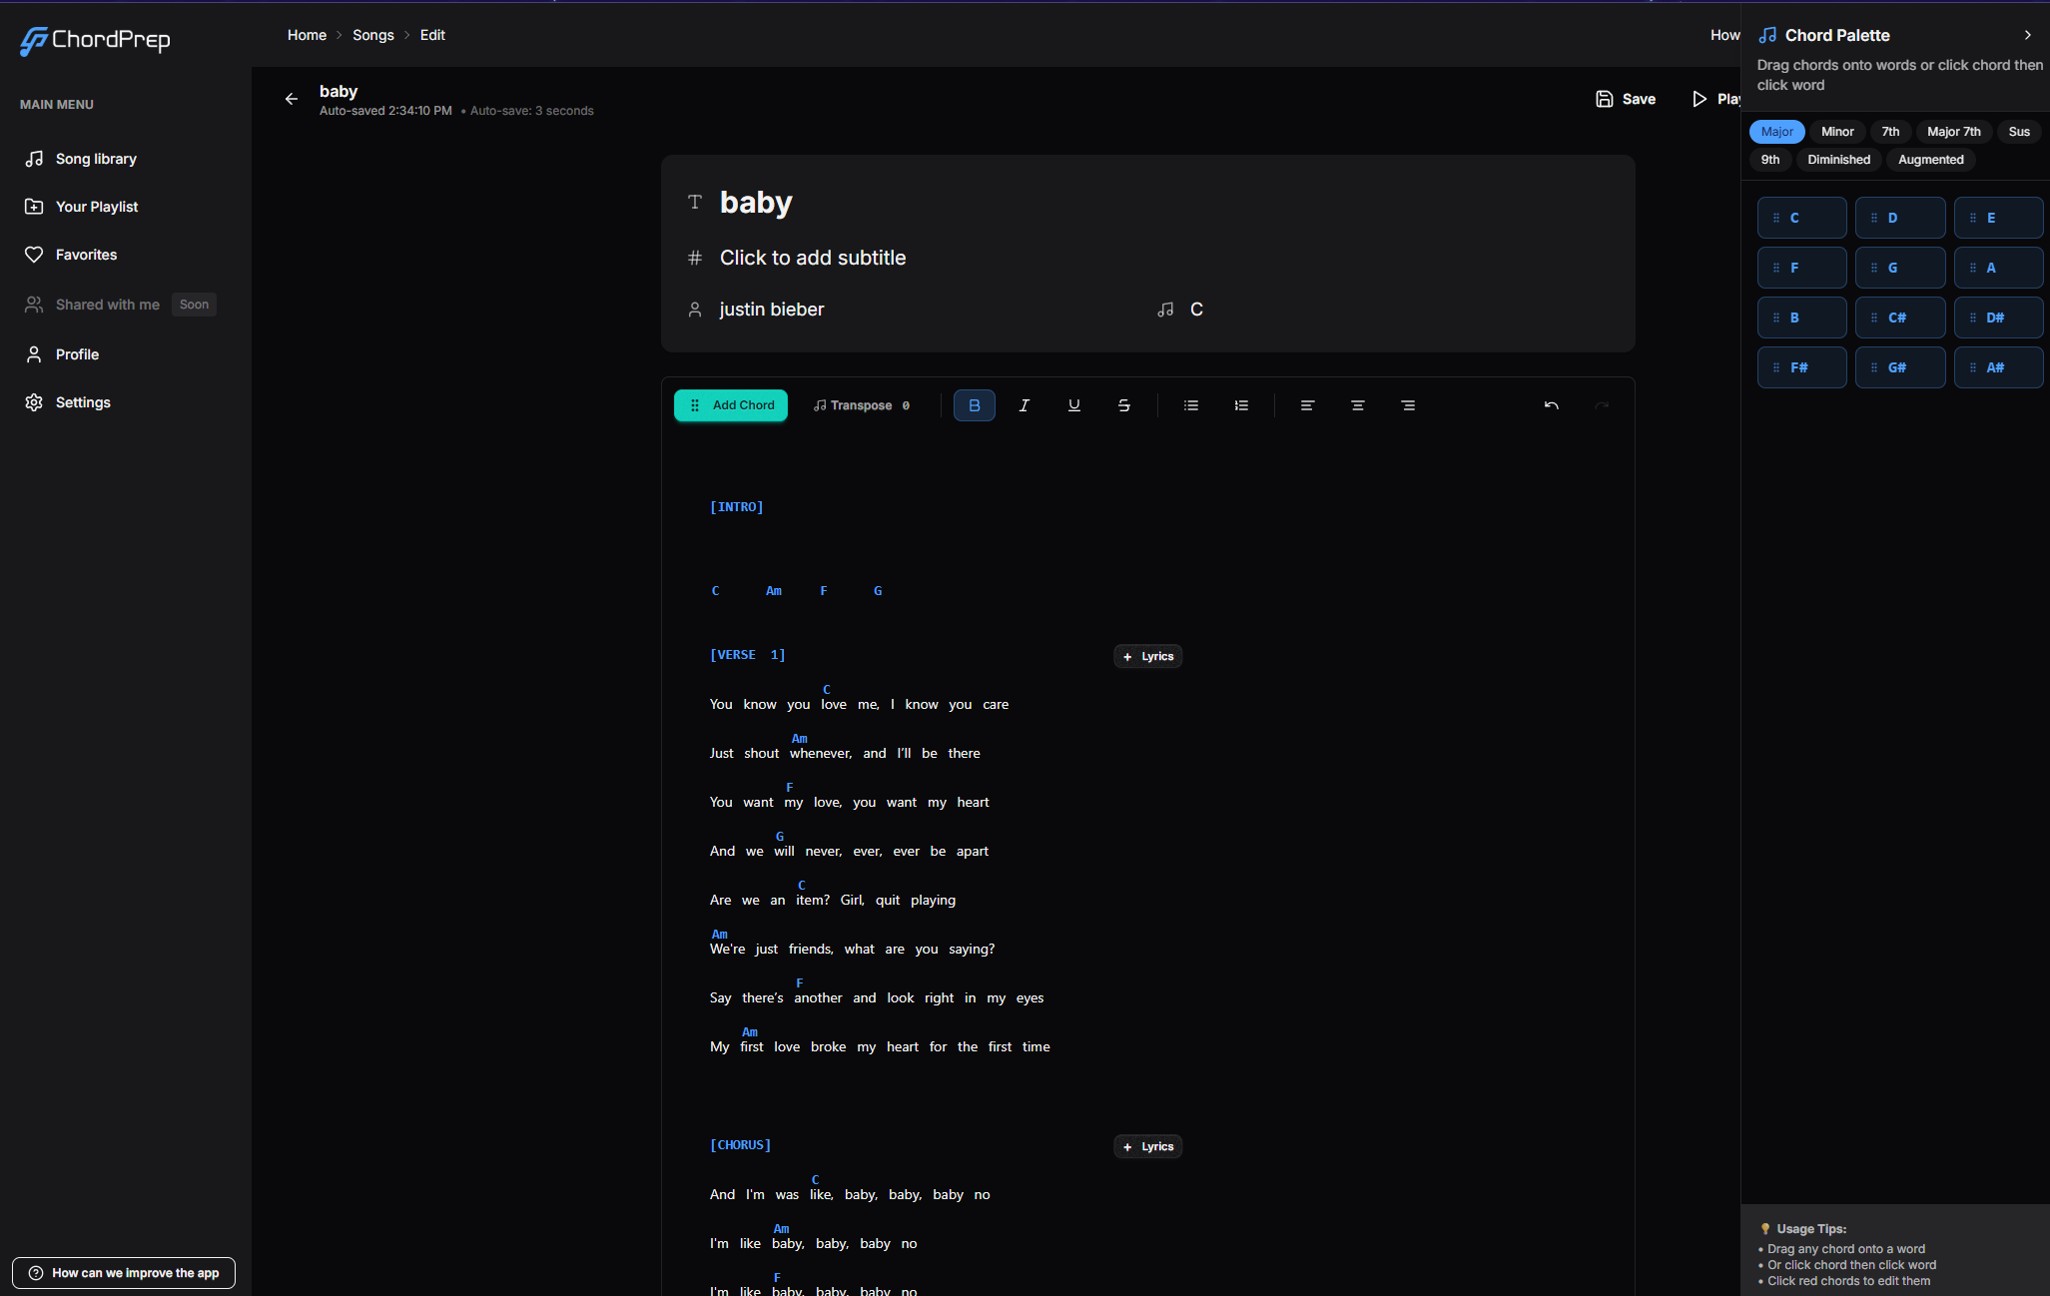Insert a numbered list
The image size is (2050, 1296).
tap(1241, 405)
